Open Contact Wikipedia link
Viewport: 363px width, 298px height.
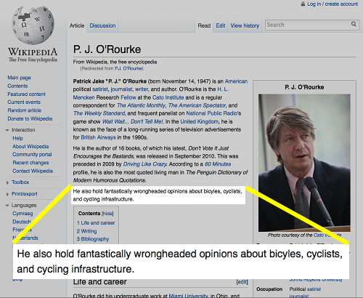(33, 171)
